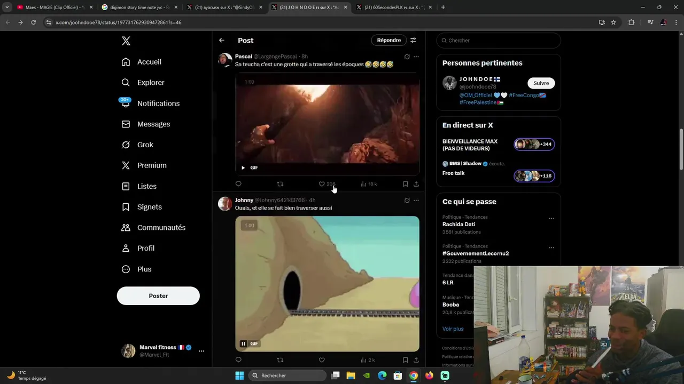Follow JOHNDOE with Suivre button
Screen dimensions: 684x384
point(541,83)
